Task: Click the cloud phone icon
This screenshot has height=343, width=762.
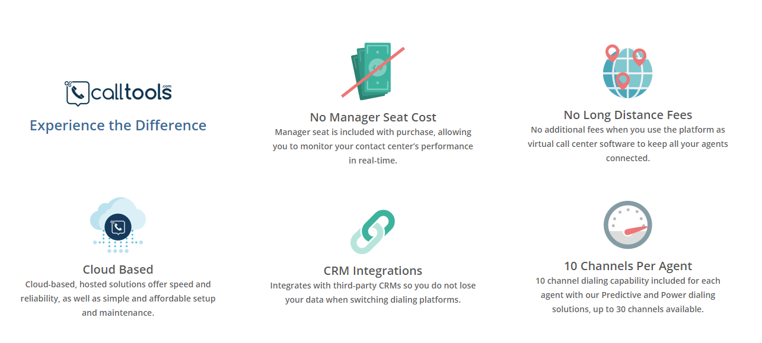Action: [118, 225]
